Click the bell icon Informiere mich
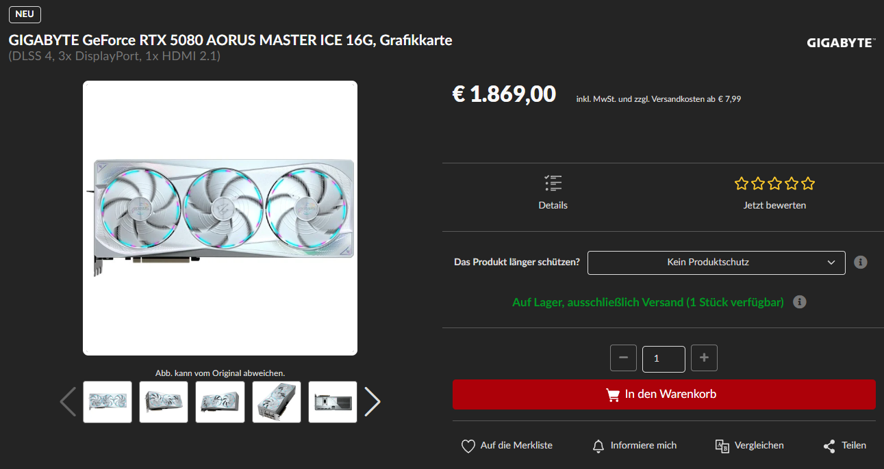884x469 pixels. [x=598, y=446]
